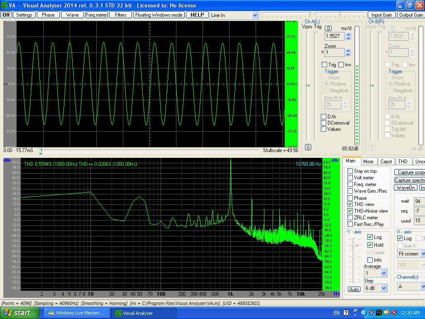Click the system clock 12:30 AM
425x319 pixels.
[x=410, y=313]
